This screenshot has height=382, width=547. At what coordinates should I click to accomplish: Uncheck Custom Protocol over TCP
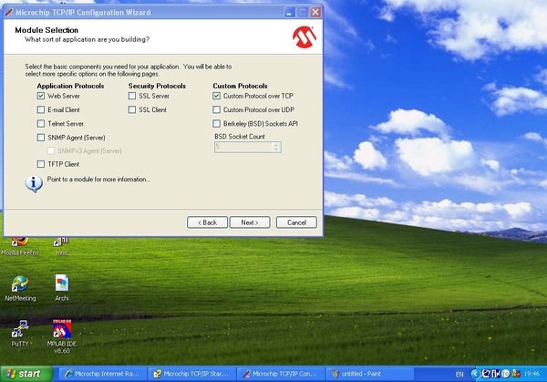[x=216, y=96]
